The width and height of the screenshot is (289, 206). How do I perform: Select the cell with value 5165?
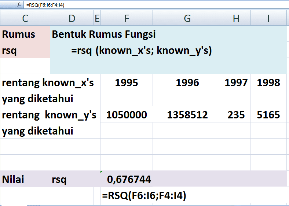(x=268, y=115)
